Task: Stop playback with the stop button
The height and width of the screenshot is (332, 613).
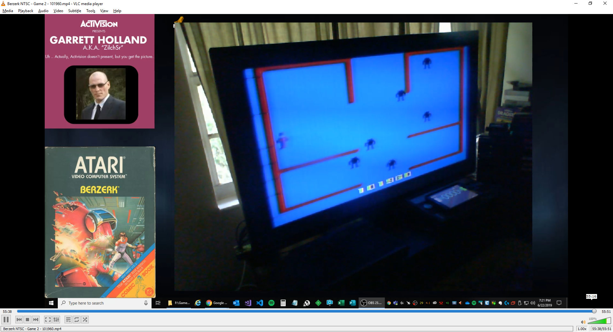Action: 27,320
